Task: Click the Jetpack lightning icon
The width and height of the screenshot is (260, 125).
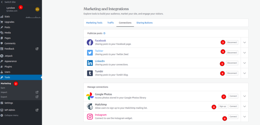Action: [2, 56]
